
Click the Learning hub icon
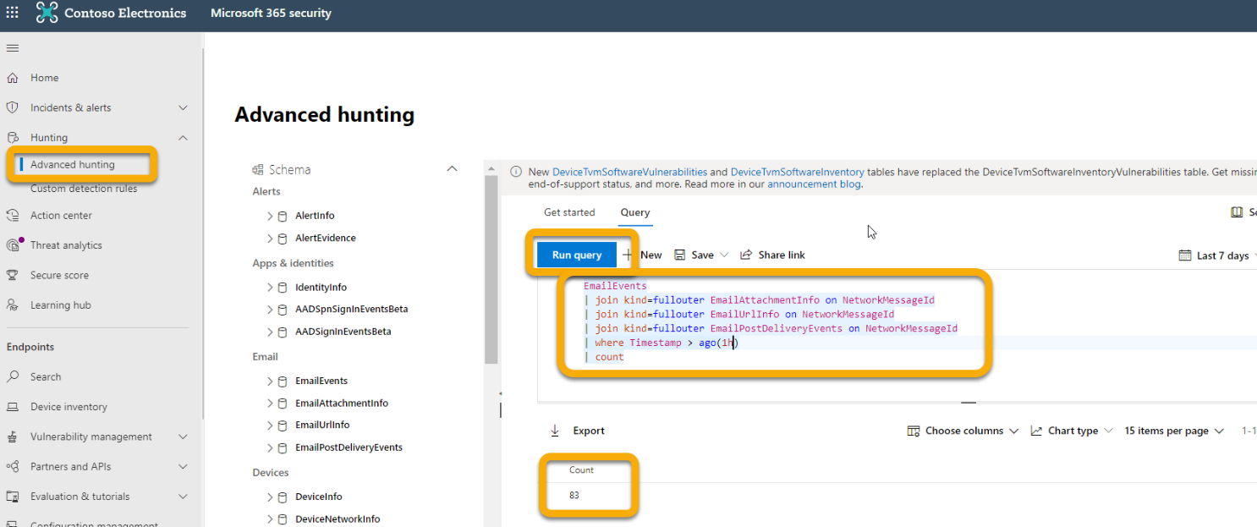pyautogui.click(x=13, y=305)
